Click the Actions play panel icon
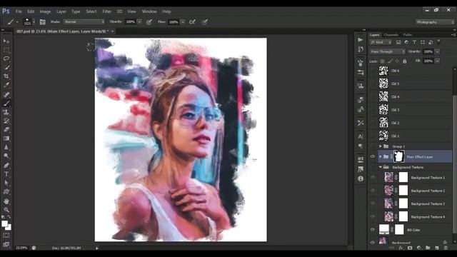This screenshot has width=457, height=257. [361, 40]
